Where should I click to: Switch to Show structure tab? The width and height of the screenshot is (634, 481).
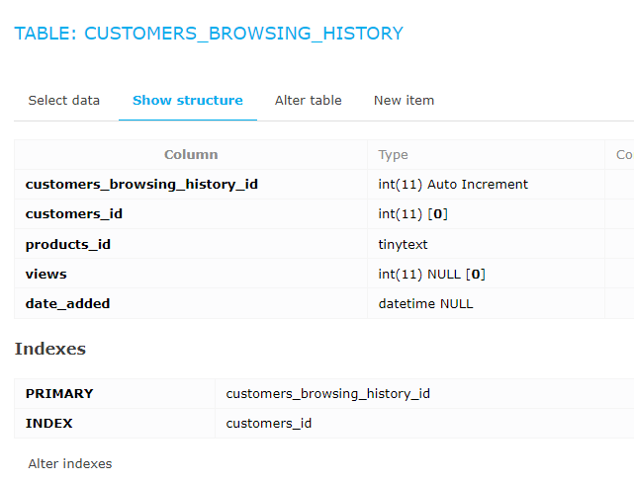pyautogui.click(x=188, y=100)
